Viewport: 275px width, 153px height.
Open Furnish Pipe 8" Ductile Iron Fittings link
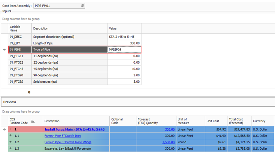67,142
